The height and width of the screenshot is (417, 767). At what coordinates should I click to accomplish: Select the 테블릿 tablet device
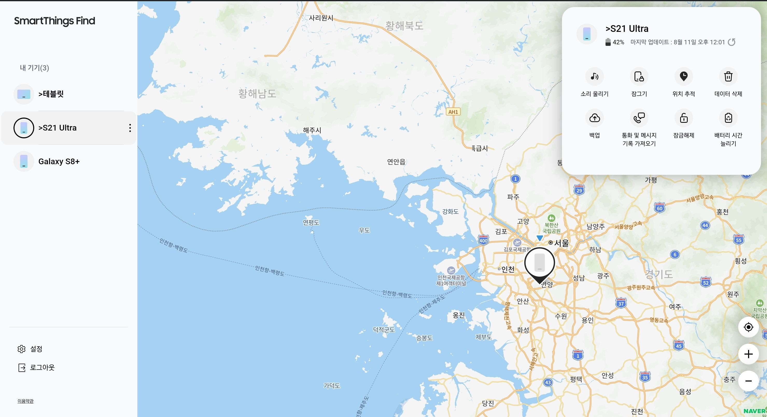pos(51,94)
